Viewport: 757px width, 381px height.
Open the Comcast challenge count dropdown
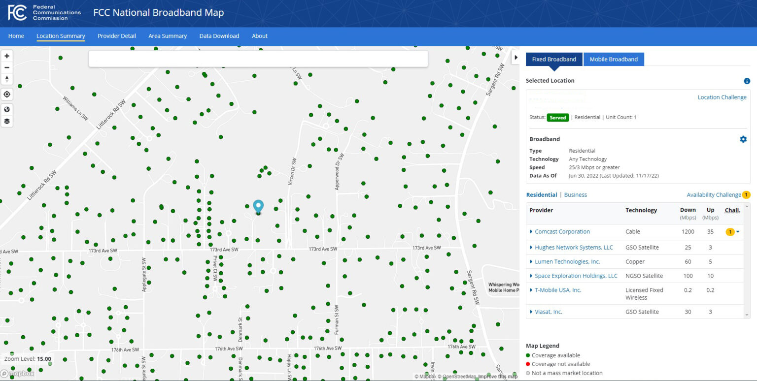click(x=732, y=231)
